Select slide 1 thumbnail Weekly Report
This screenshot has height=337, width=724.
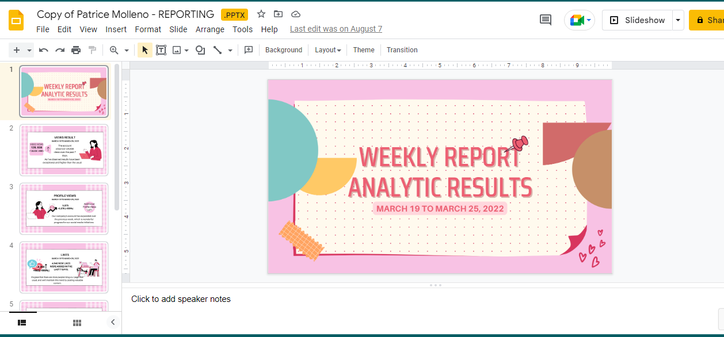click(64, 91)
